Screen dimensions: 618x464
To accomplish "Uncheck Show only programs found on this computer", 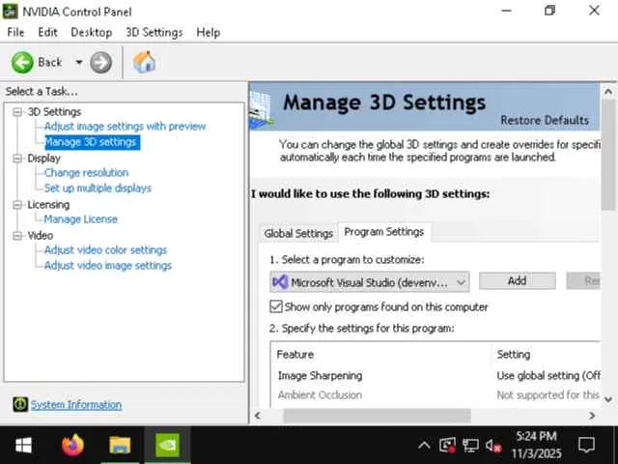I will pyautogui.click(x=276, y=306).
